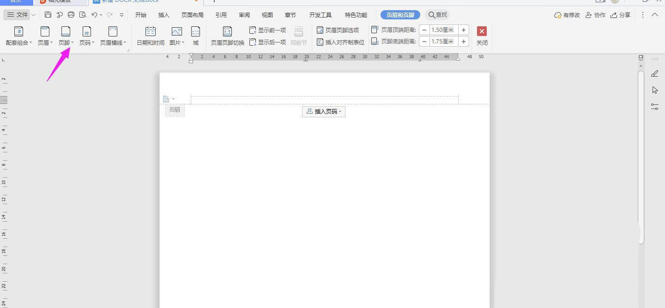
Task: Click the 插入页码 button in the document
Action: coord(323,111)
